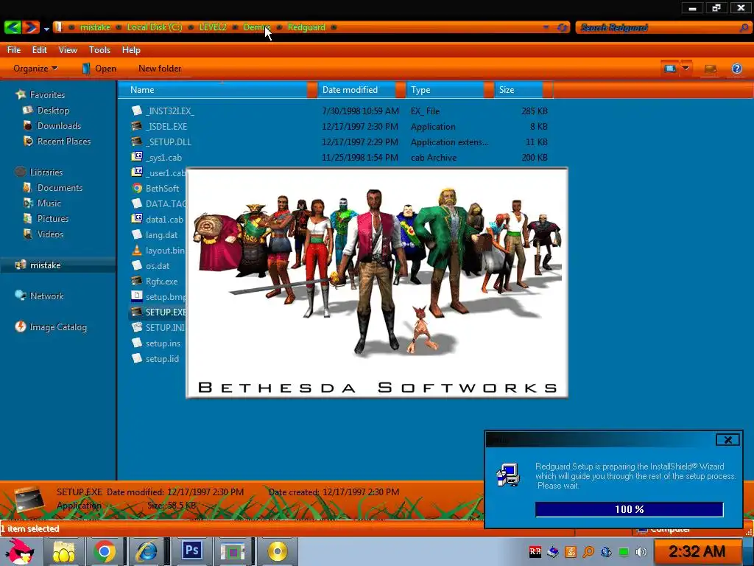Click the volume speaker tray icon
Screen dimensions: 754x566
coord(641,551)
